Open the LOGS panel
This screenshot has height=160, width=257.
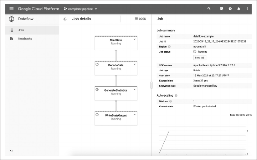click(140, 19)
